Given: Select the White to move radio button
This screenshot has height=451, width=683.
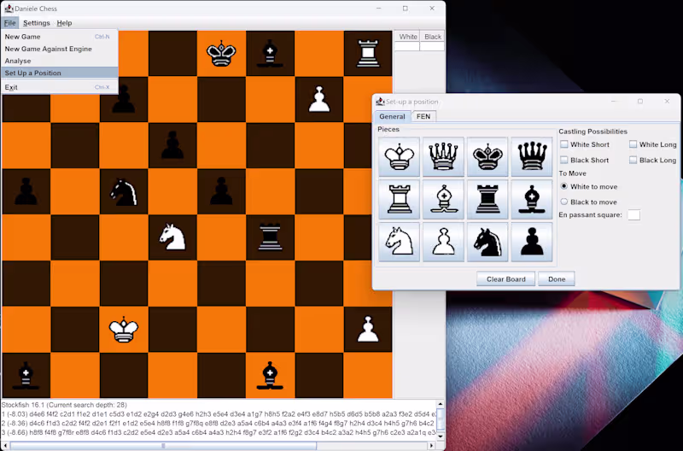Looking at the screenshot, I should click(564, 186).
